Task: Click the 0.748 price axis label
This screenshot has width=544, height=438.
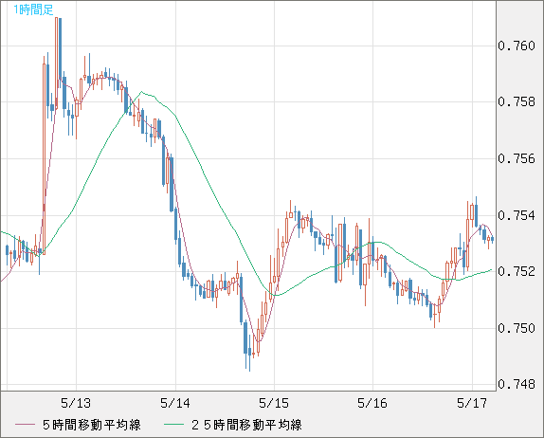Action: pyautogui.click(x=517, y=384)
